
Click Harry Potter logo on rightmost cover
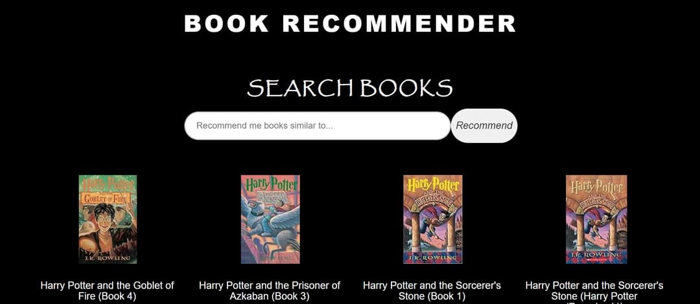coord(596,186)
